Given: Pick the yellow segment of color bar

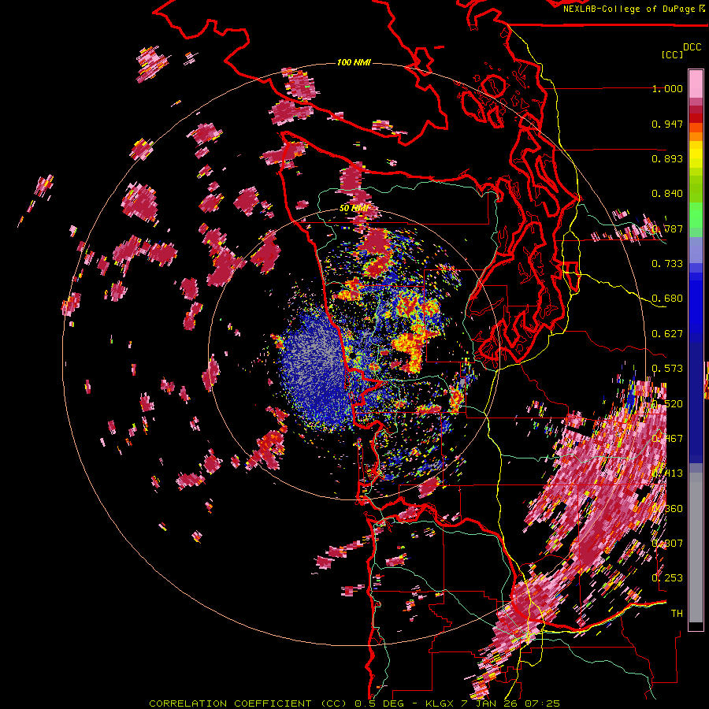Looking at the screenshot, I should (x=696, y=154).
